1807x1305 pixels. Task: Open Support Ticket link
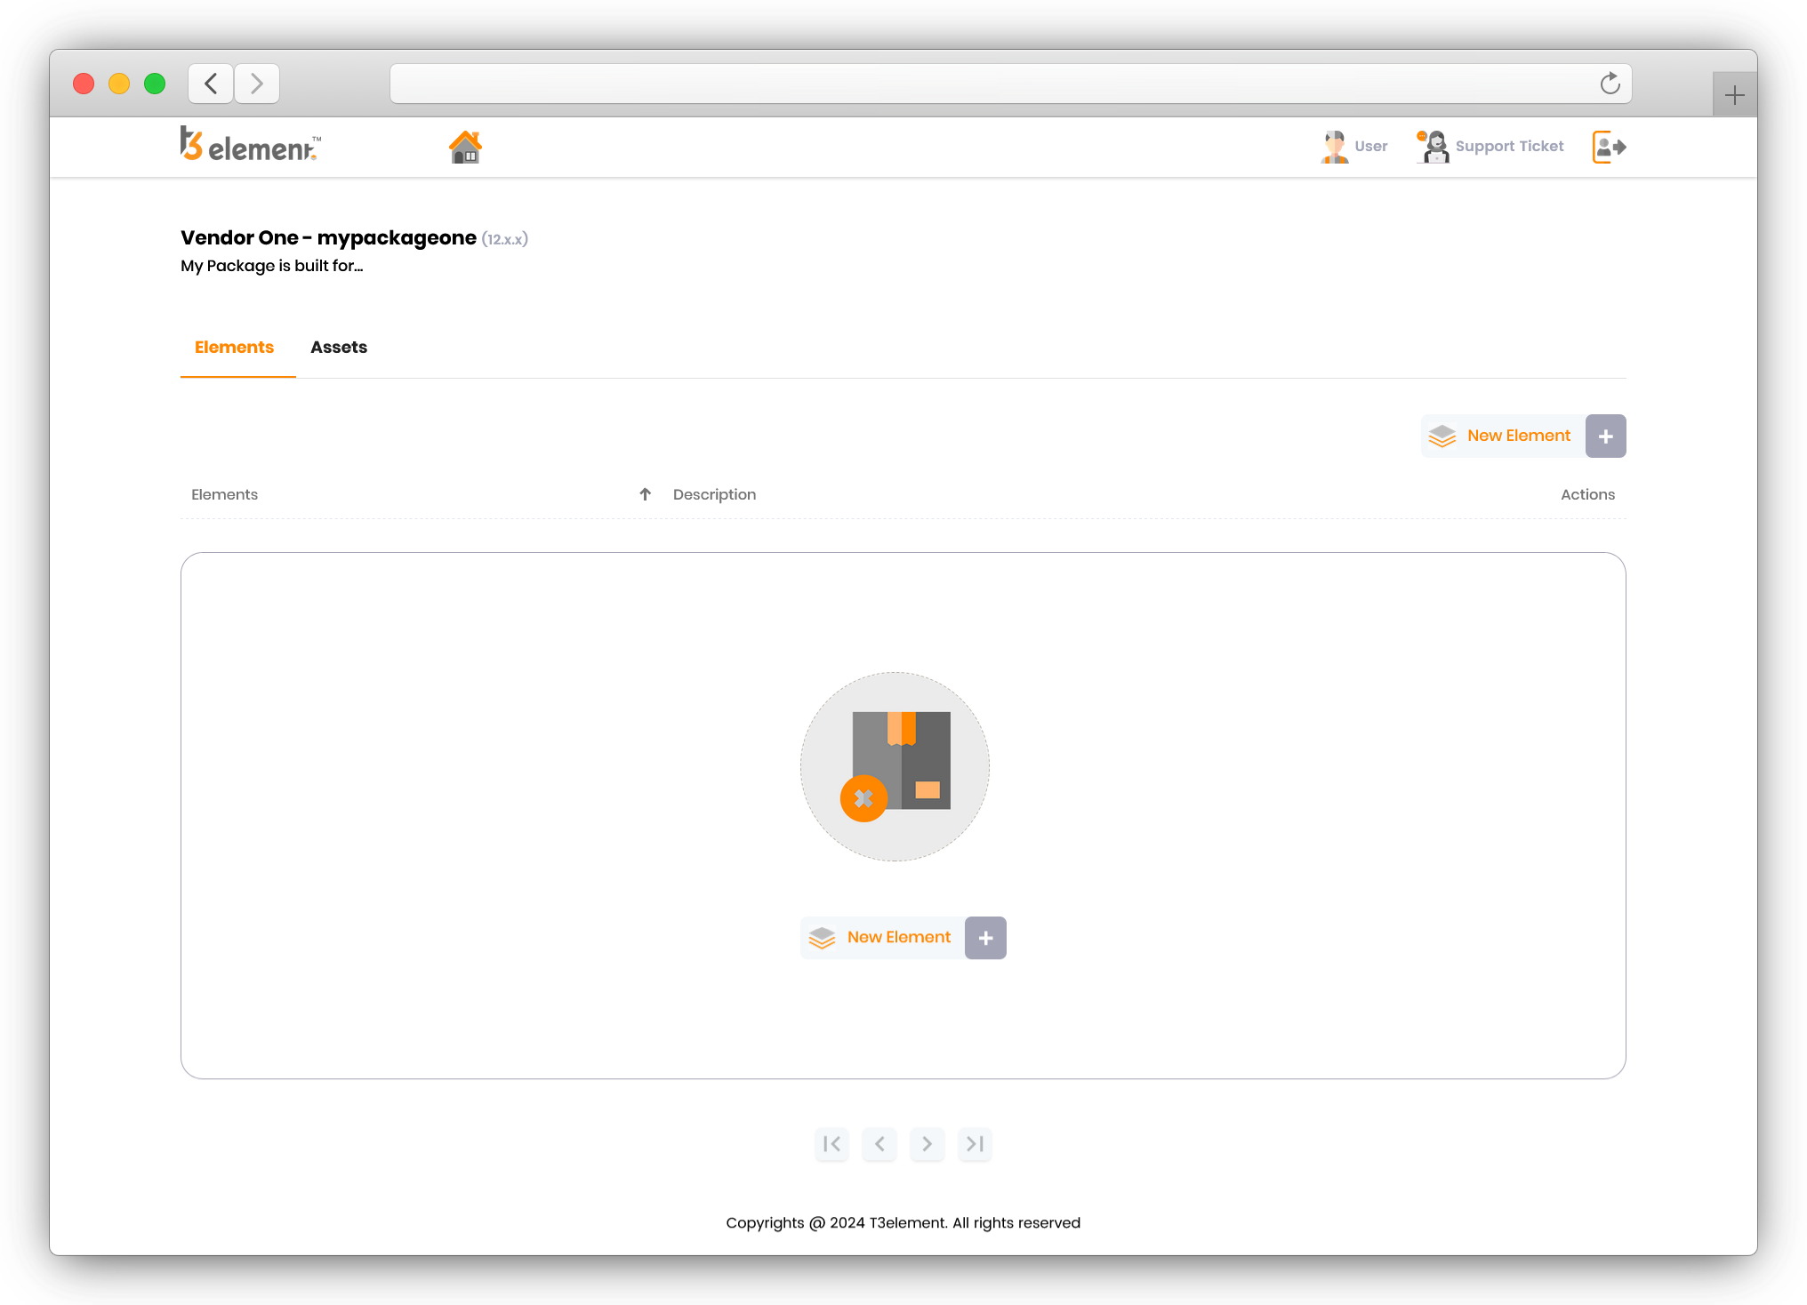1509,147
